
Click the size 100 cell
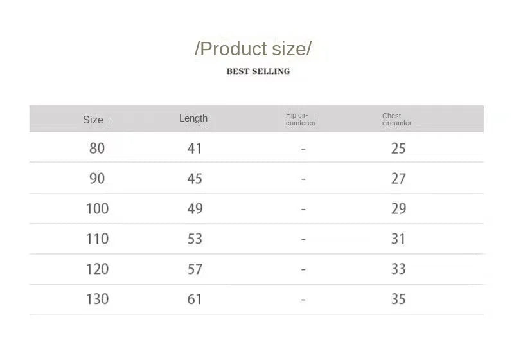[98, 208]
